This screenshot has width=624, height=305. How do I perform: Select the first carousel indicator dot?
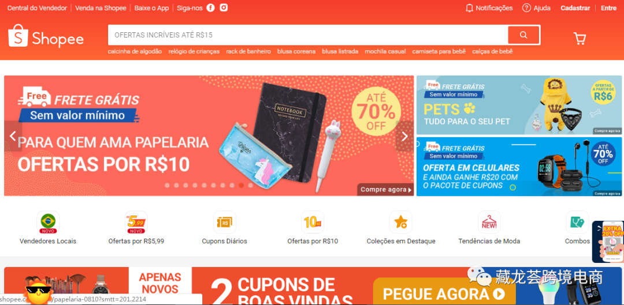(167, 186)
